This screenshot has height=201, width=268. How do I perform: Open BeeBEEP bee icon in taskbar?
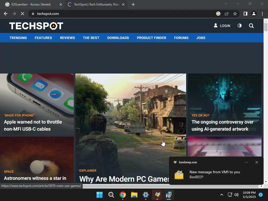click(x=157, y=195)
